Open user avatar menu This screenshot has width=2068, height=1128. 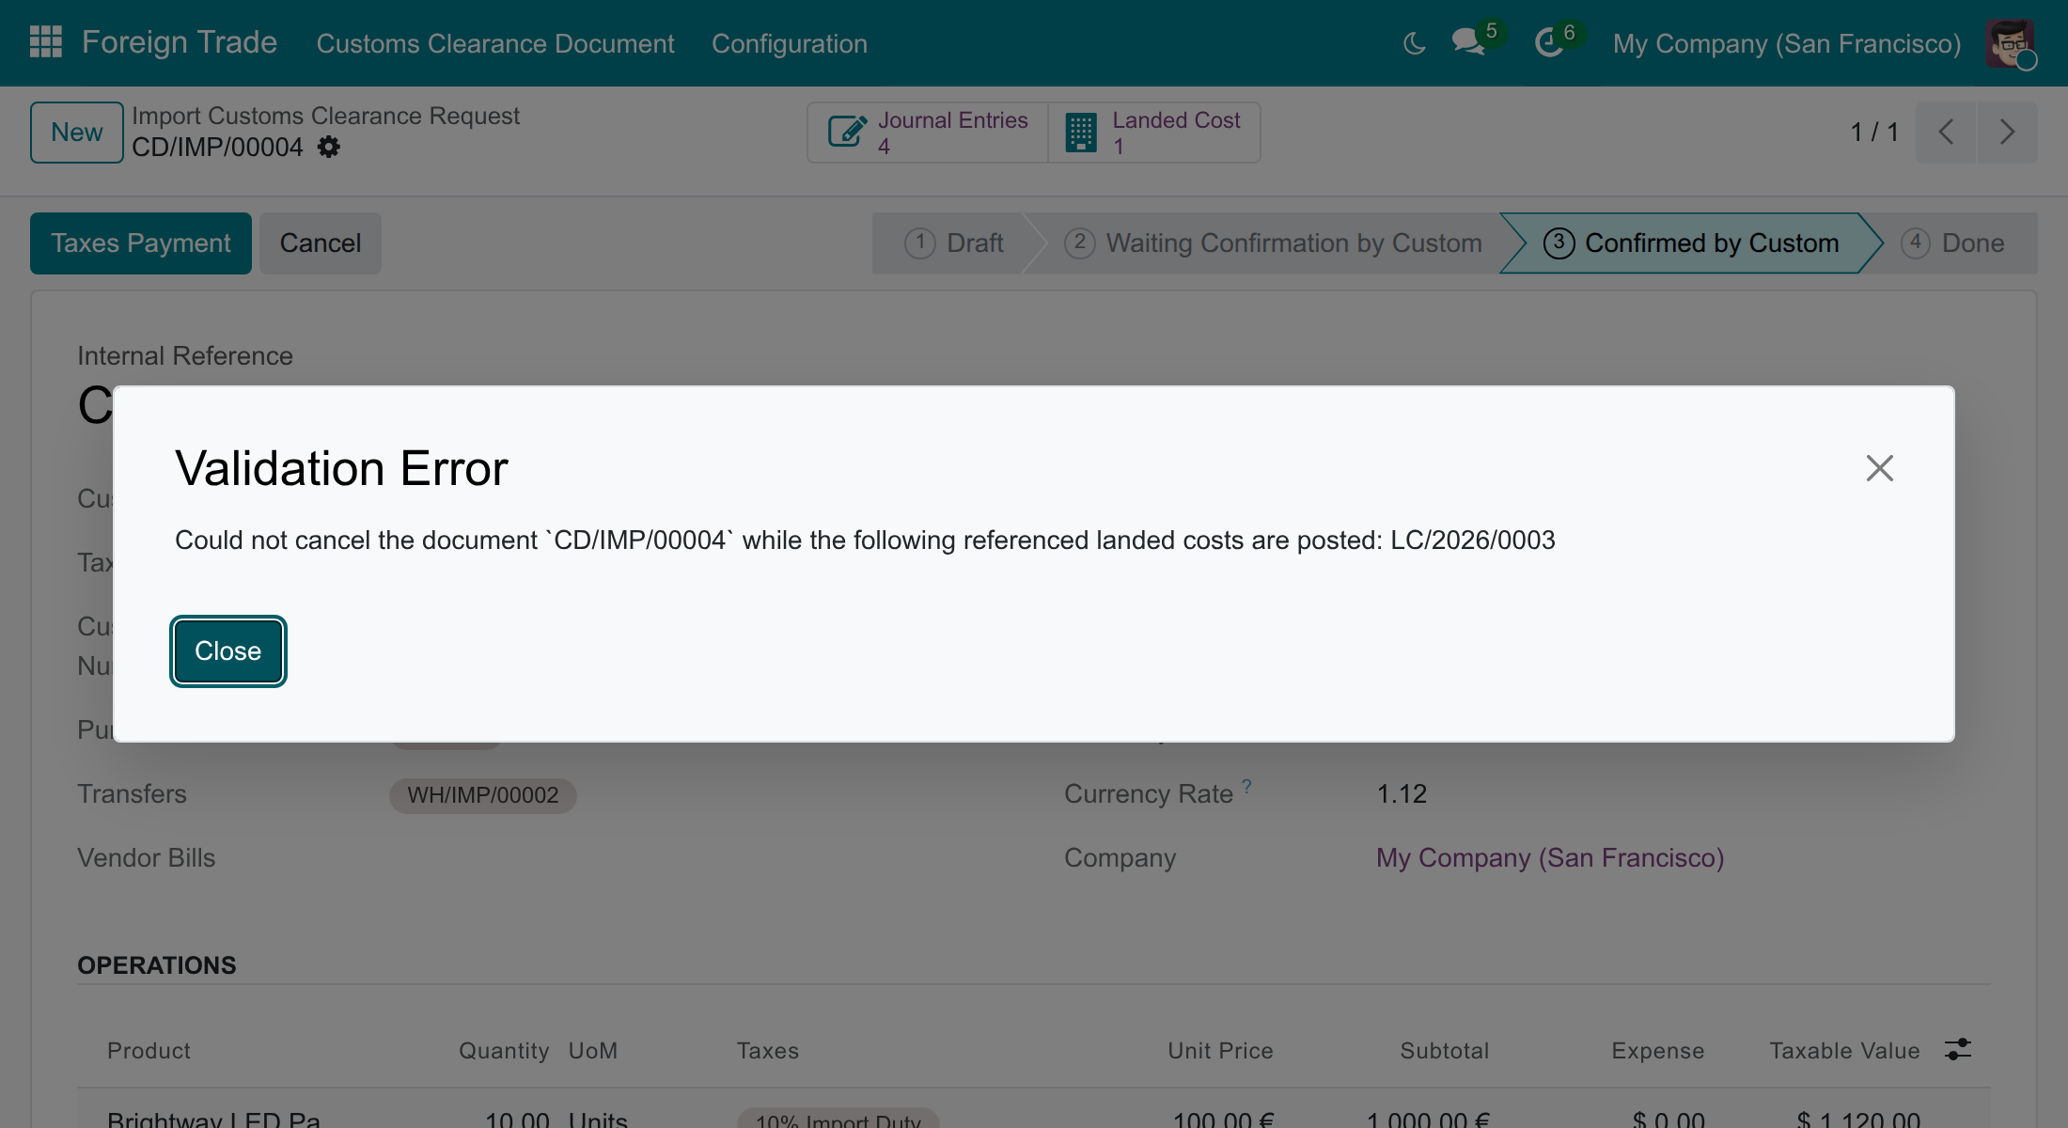tap(2010, 43)
